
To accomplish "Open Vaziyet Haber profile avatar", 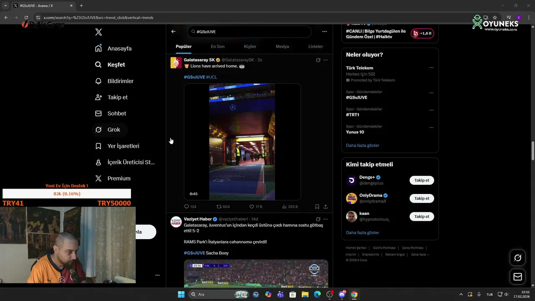I will pos(176,222).
